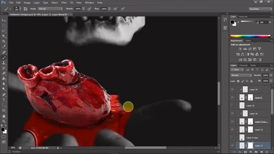
Task: Open the Image menu
Action: click(x=27, y=3)
